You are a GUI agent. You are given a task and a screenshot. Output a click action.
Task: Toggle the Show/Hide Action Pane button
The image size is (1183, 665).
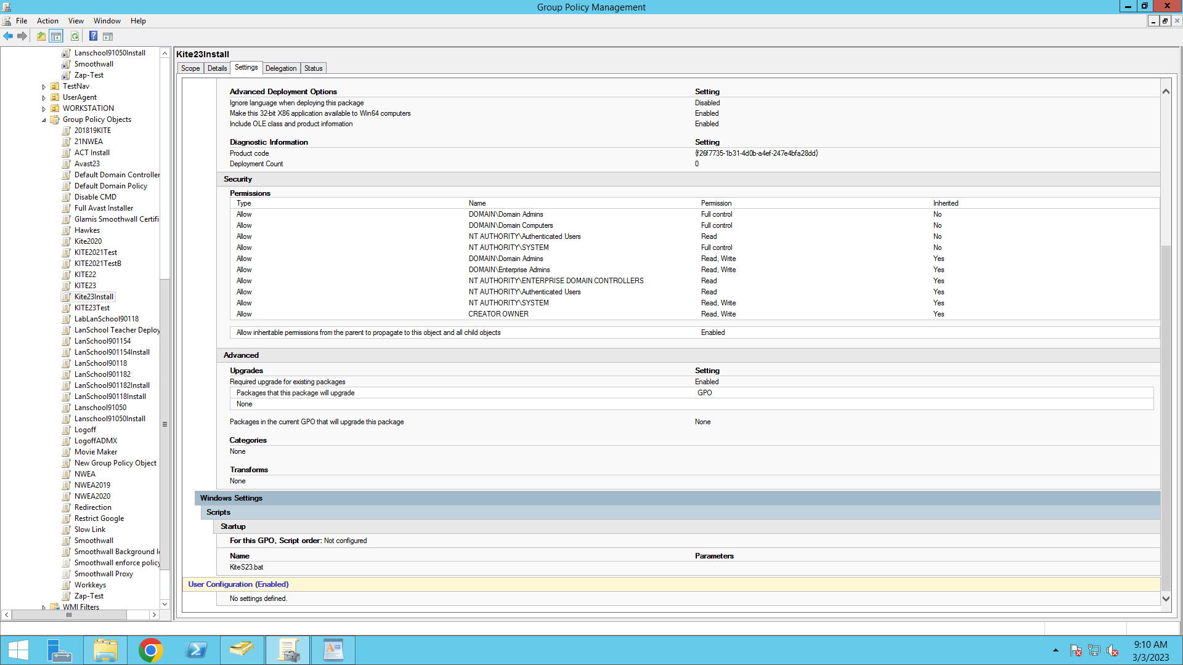[x=108, y=36]
